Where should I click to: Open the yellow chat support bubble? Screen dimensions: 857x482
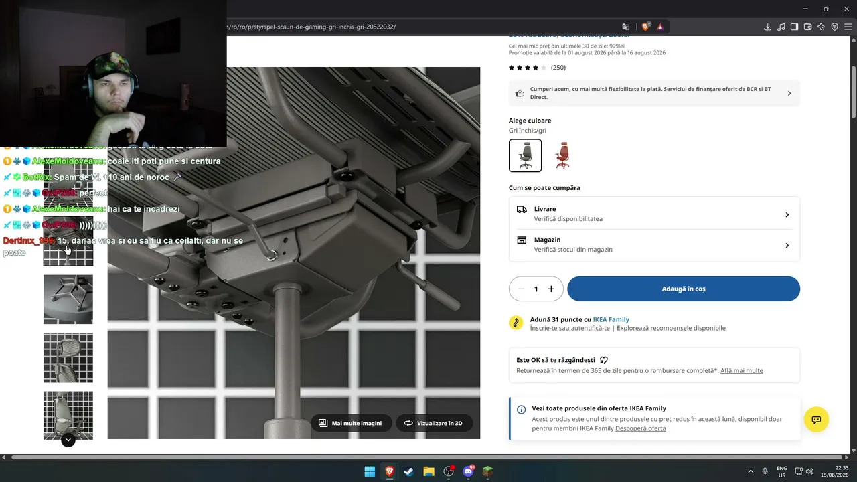point(816,420)
